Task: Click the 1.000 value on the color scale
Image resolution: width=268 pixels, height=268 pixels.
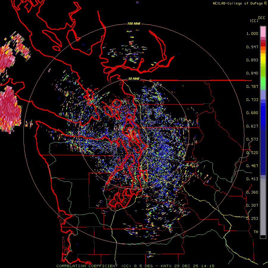Action: (x=252, y=33)
